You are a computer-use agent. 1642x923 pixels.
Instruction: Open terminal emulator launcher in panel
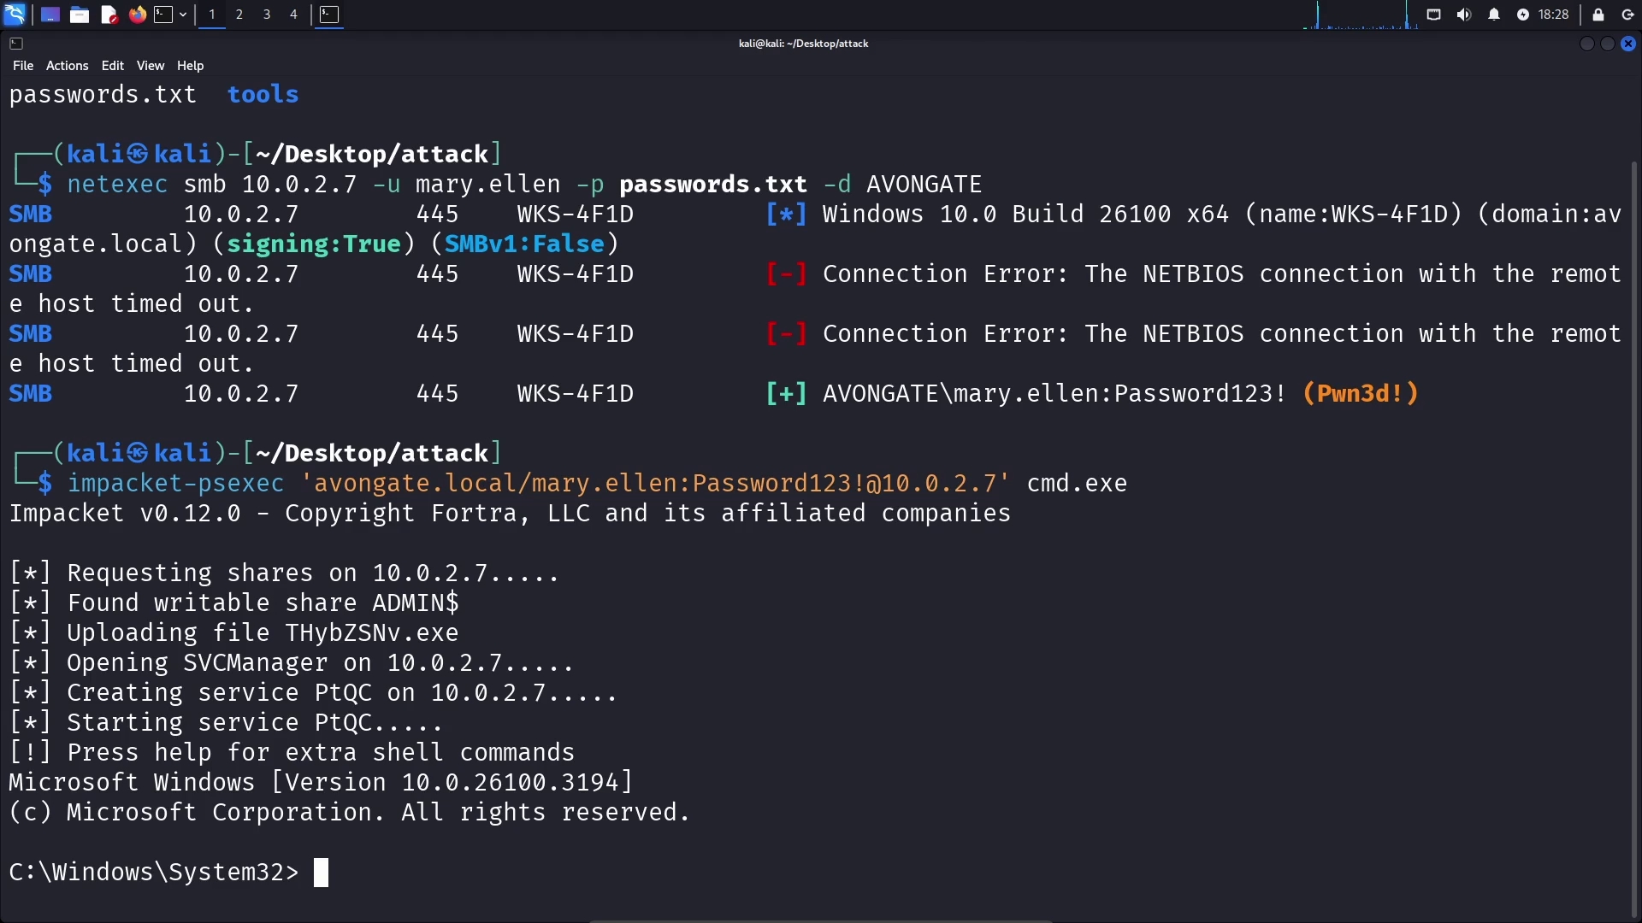point(163,15)
